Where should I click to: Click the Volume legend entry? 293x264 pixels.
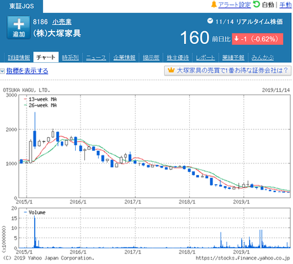point(35,213)
